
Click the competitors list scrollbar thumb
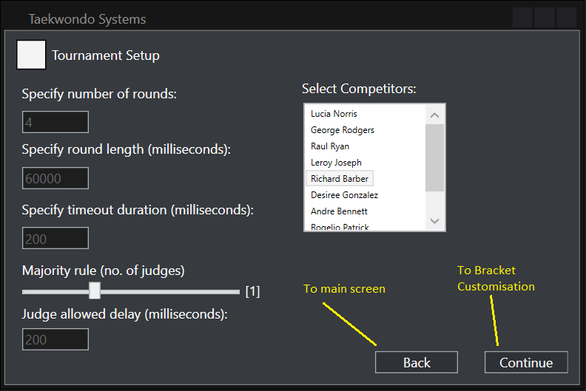coord(434,157)
